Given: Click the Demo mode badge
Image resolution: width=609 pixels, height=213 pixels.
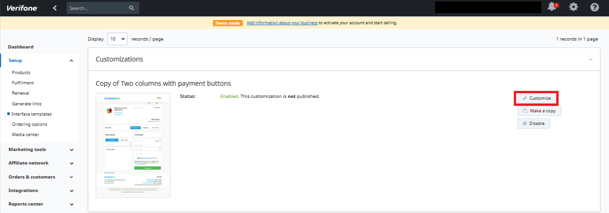Looking at the screenshot, I should 228,22.
